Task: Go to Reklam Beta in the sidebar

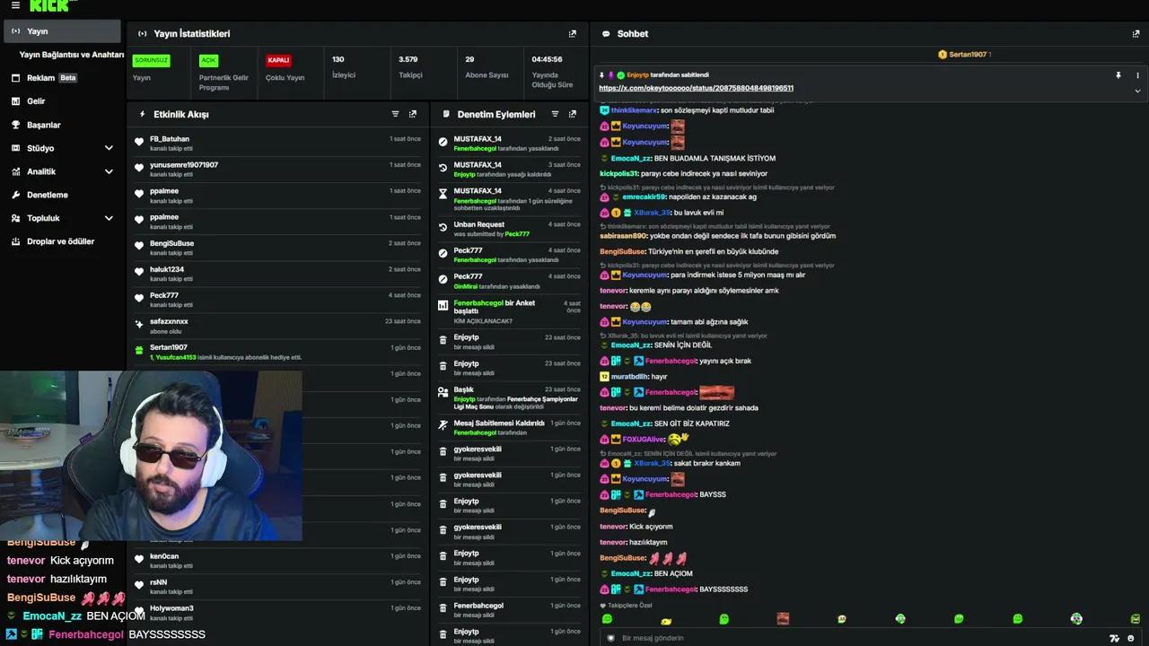Action: click(x=61, y=78)
